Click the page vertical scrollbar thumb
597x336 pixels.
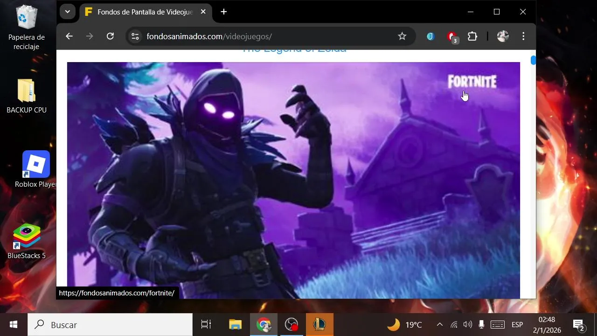pos(533,60)
